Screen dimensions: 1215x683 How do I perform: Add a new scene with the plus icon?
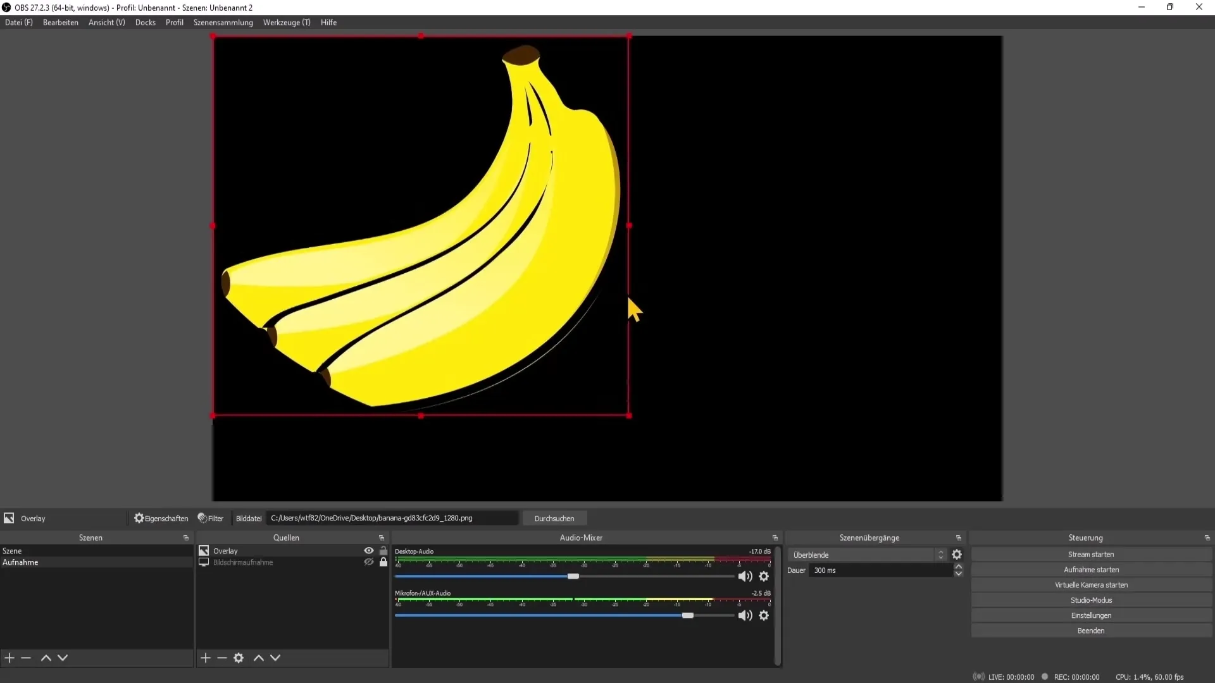click(9, 658)
